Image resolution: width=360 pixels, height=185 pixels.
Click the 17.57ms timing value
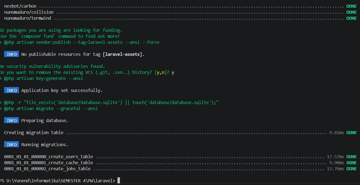click(335, 157)
